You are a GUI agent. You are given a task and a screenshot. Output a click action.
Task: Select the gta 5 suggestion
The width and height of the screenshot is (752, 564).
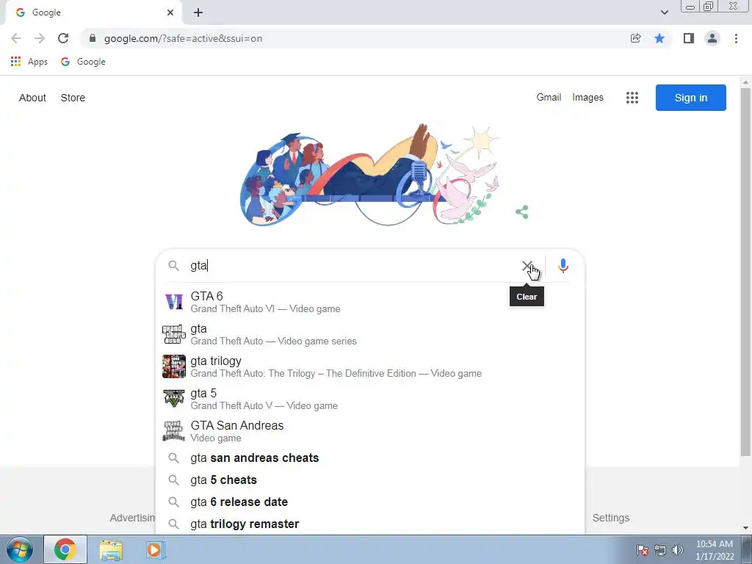click(x=370, y=399)
